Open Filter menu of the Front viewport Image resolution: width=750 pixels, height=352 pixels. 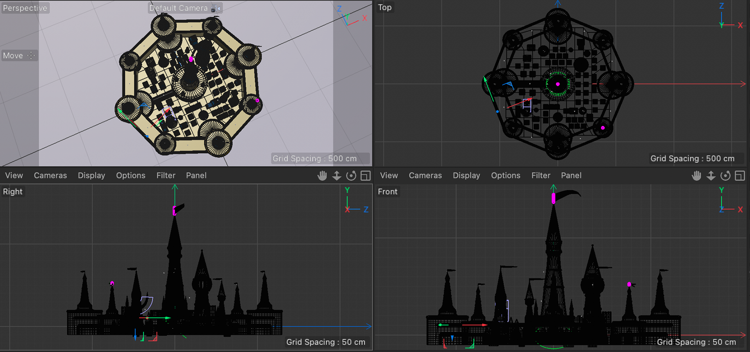[x=541, y=175]
